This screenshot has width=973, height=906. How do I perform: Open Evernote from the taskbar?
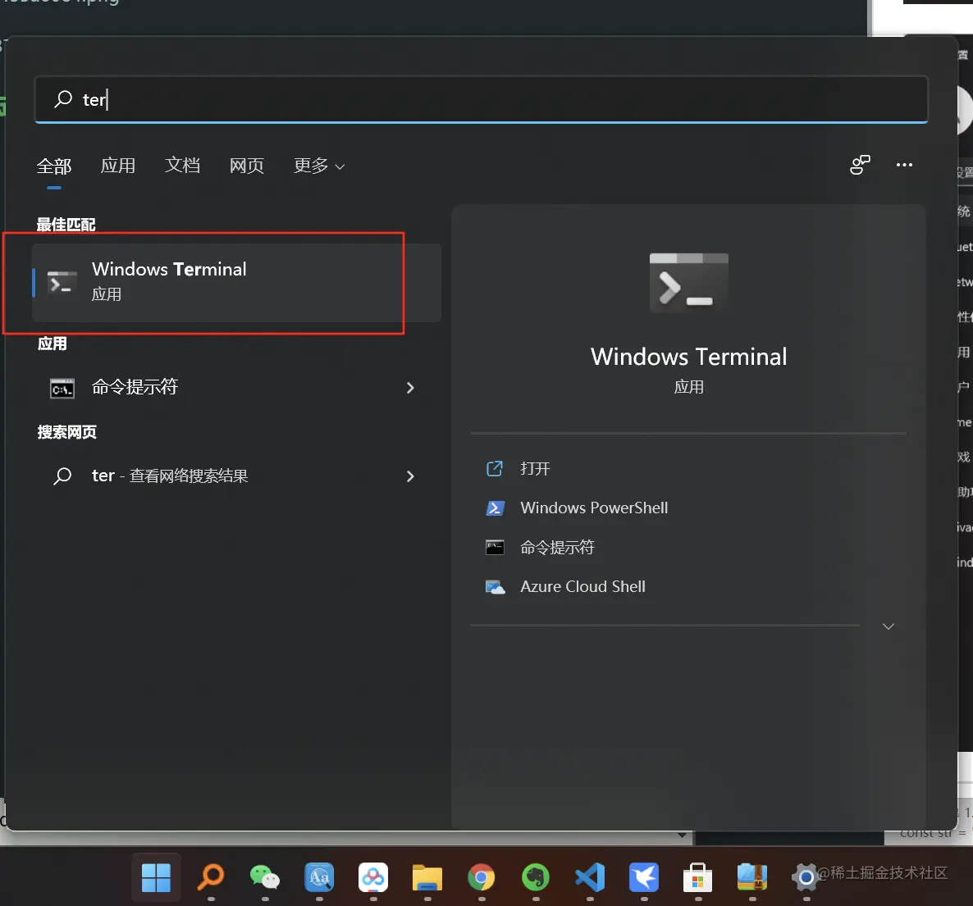[x=536, y=877]
